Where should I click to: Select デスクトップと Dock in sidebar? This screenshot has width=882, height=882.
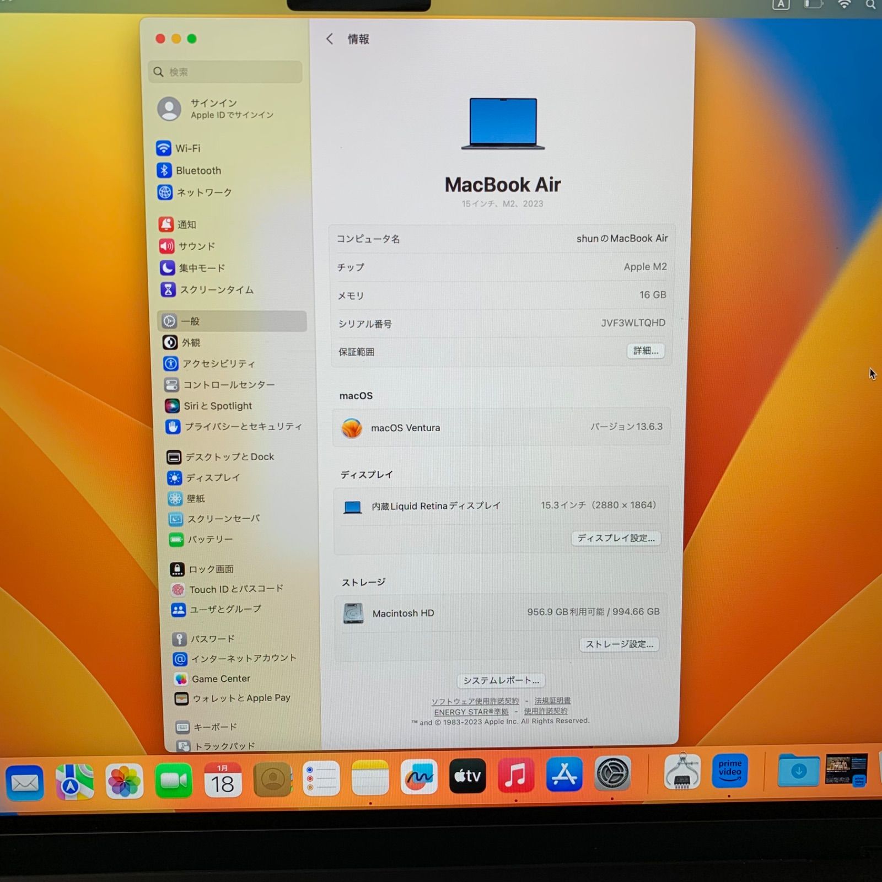pos(220,456)
